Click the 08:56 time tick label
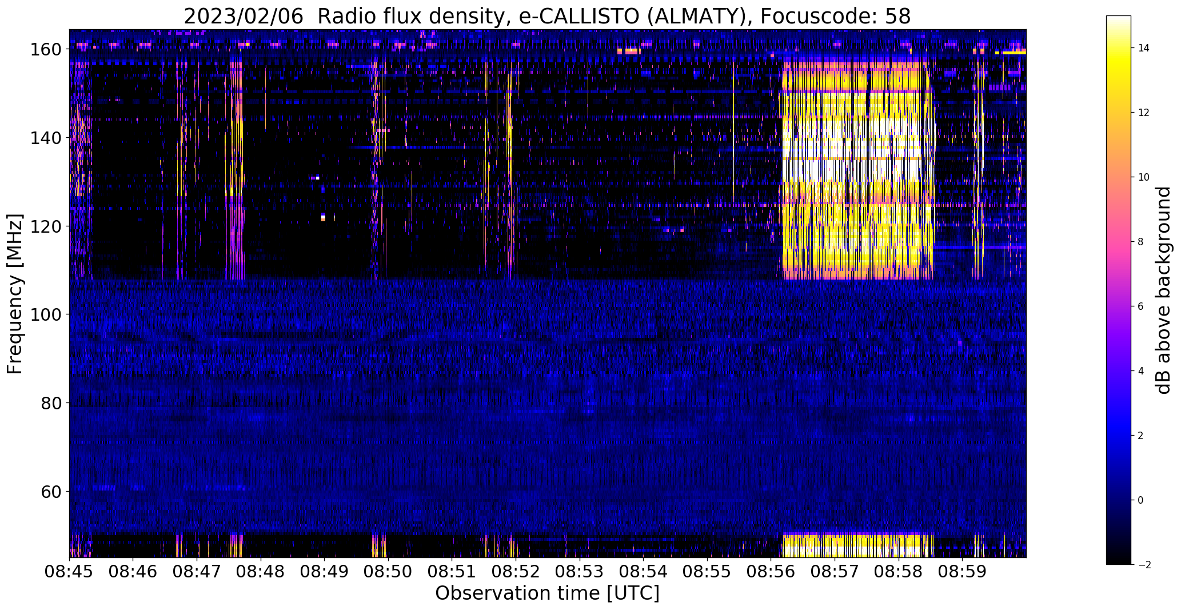 coord(771,571)
